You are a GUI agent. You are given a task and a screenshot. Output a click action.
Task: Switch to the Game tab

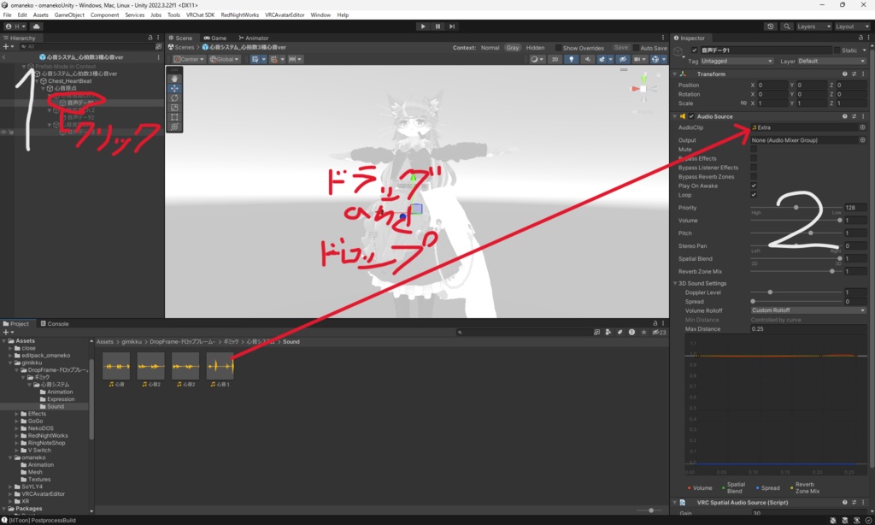[x=214, y=38]
